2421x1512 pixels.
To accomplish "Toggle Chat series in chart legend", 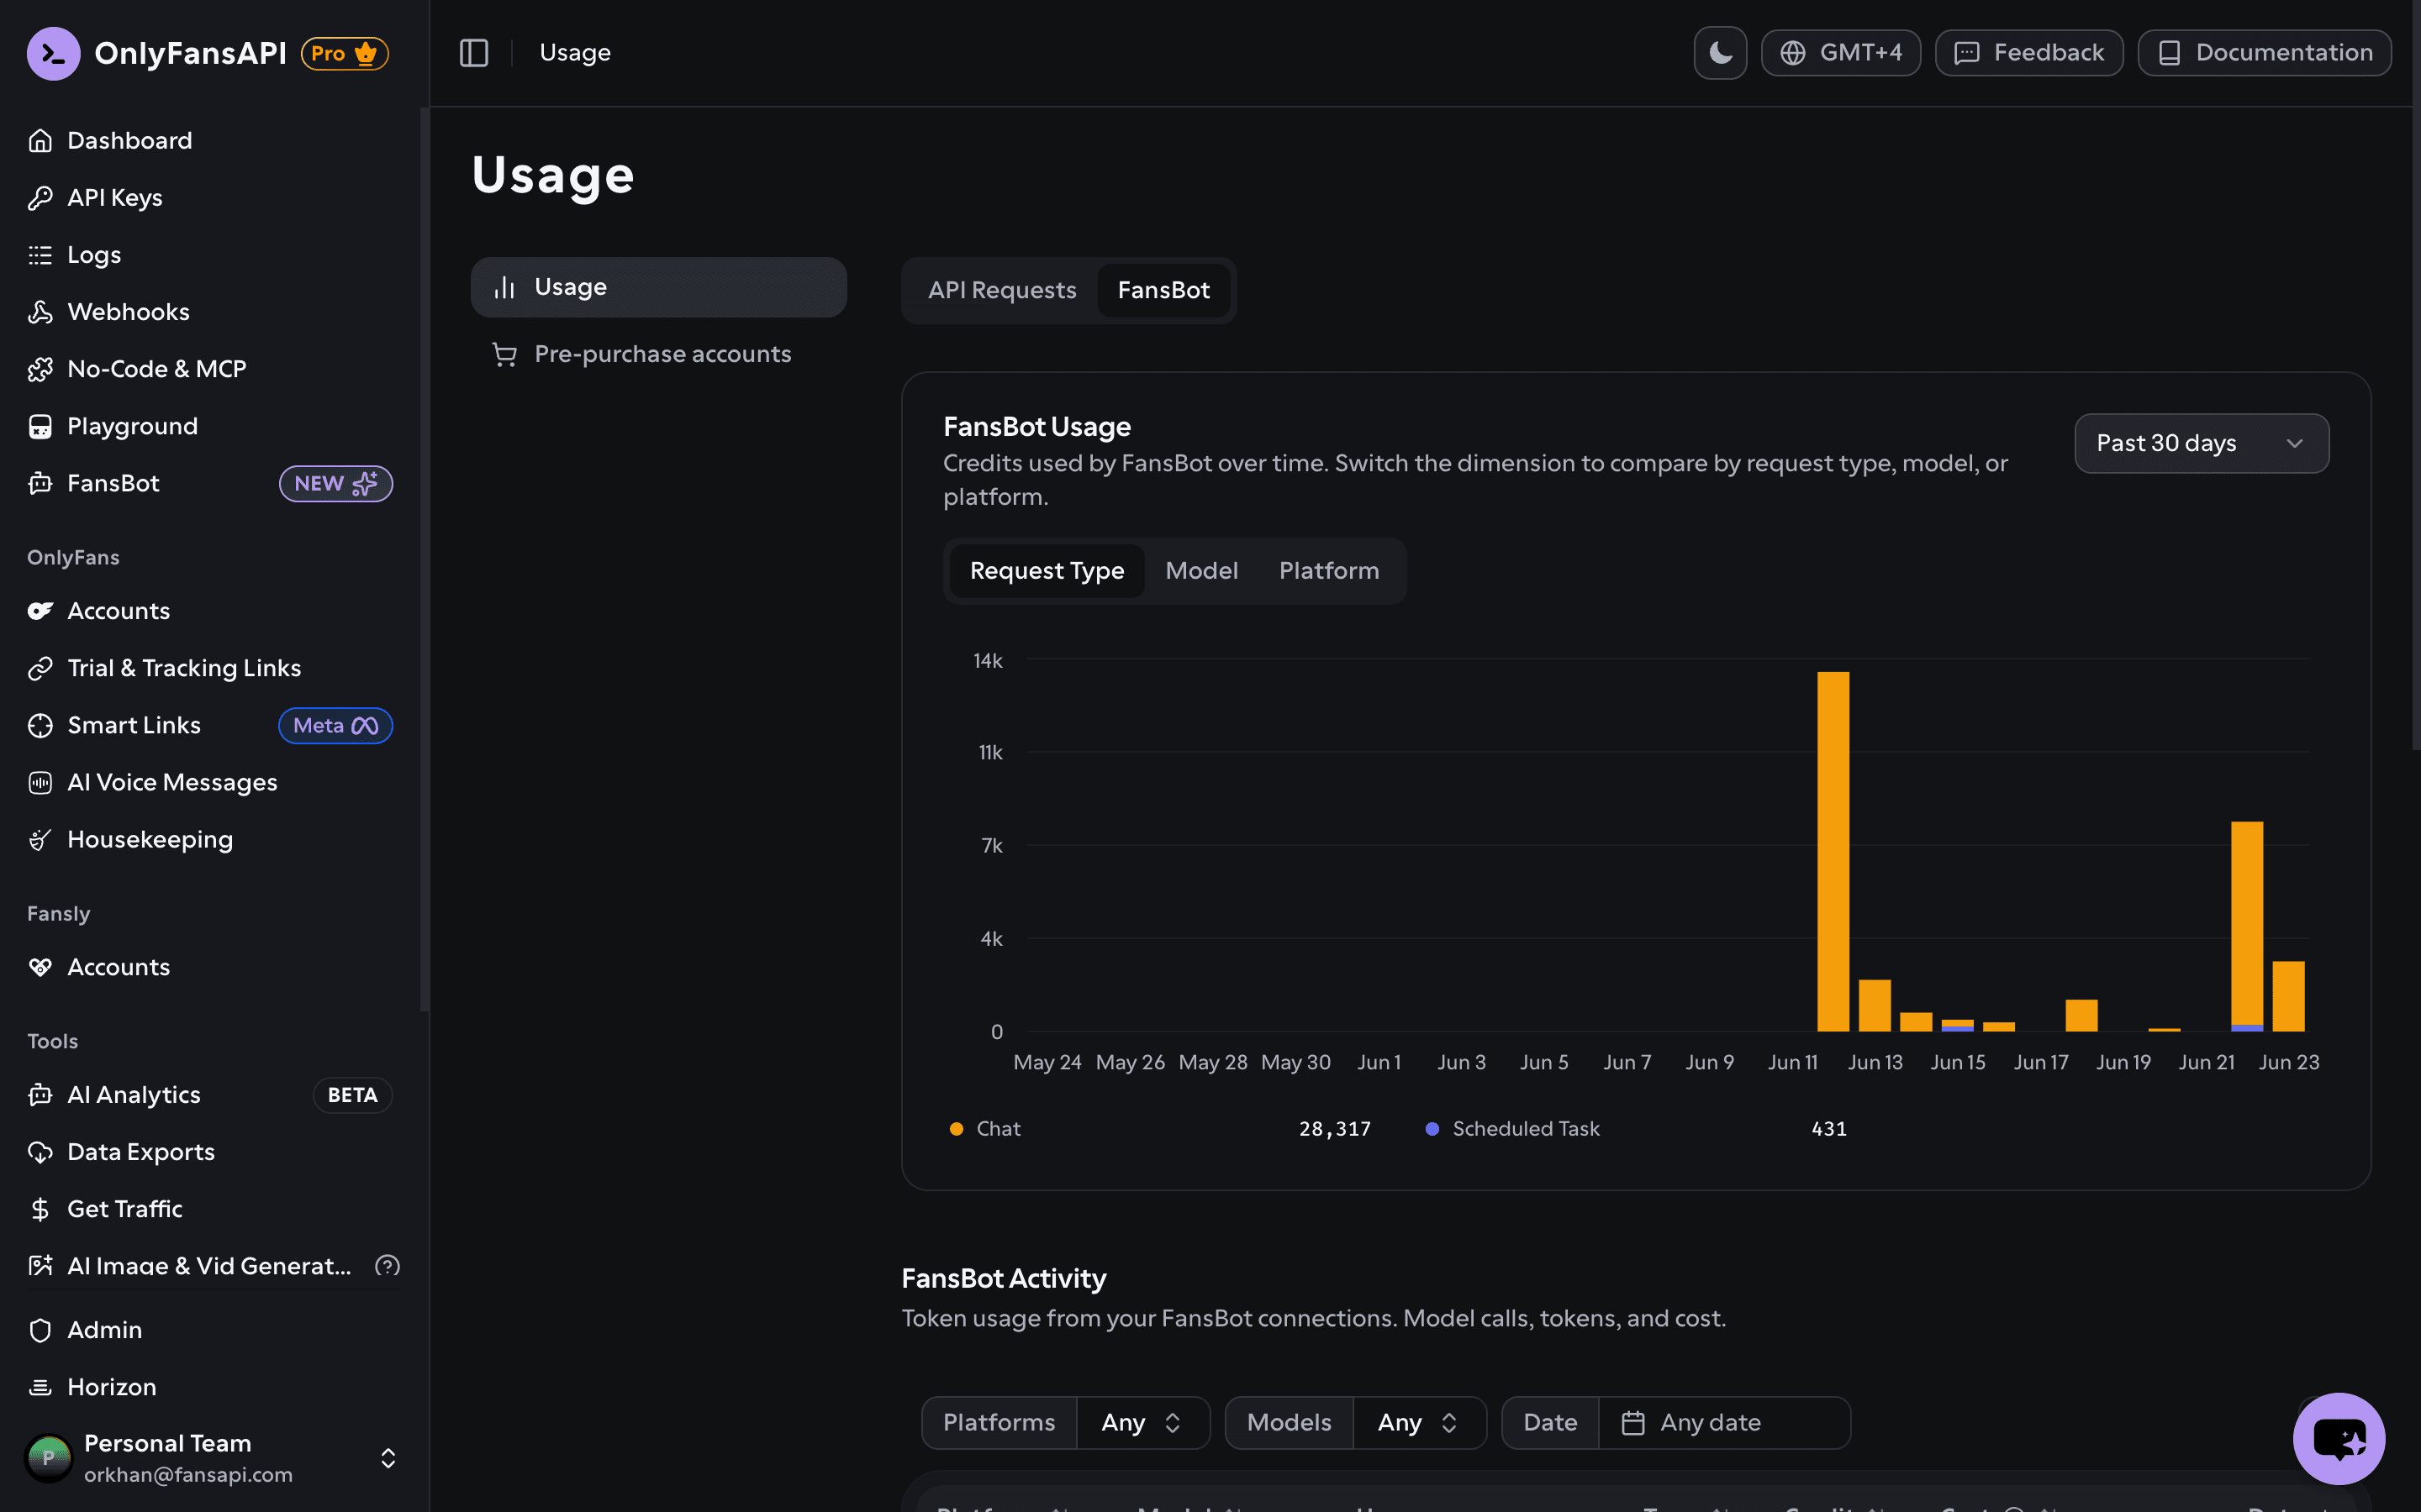I will pos(985,1129).
